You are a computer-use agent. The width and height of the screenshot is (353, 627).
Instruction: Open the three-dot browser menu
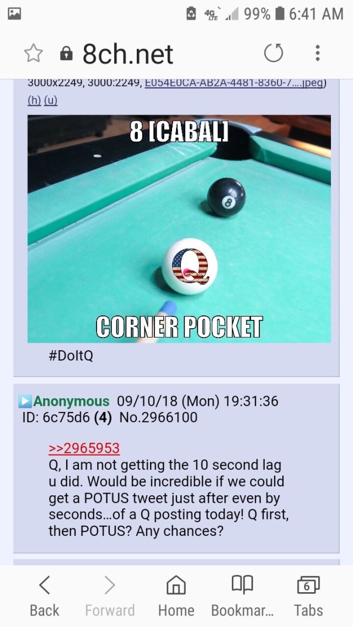pos(317,53)
